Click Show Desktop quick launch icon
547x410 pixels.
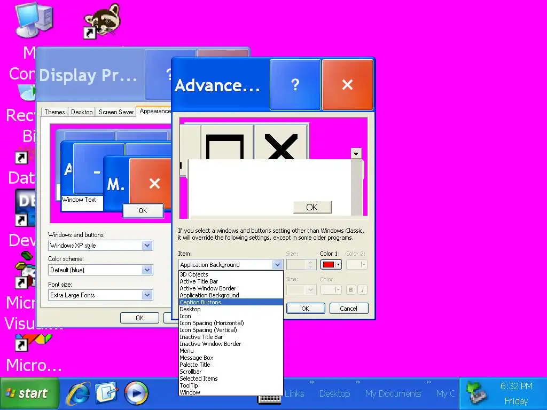107,393
